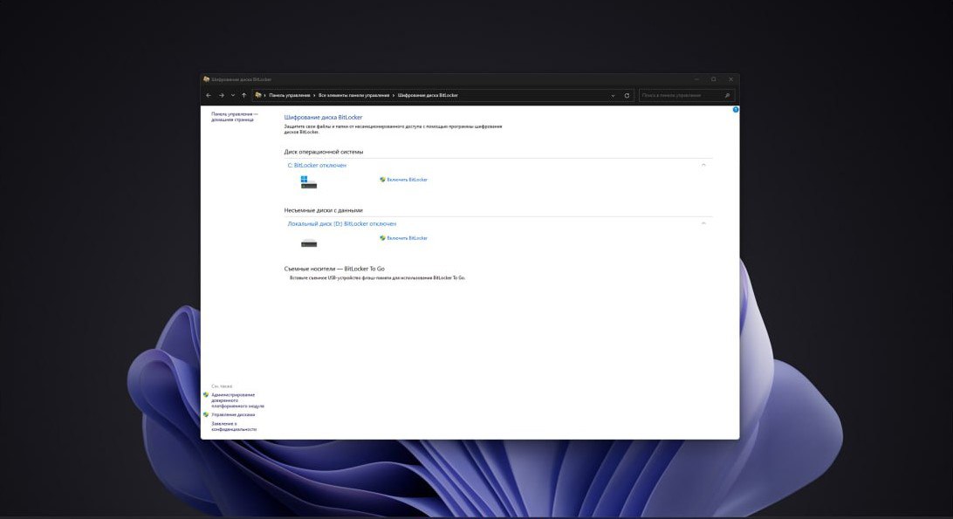The width and height of the screenshot is (953, 519).
Task: Click the D: local disk drive icon
Action: click(x=309, y=243)
